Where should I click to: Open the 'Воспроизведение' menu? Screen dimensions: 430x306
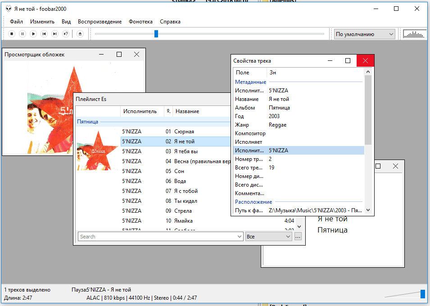tap(100, 22)
